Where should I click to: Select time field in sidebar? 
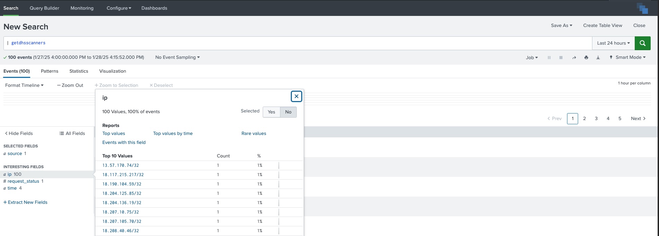point(12,188)
